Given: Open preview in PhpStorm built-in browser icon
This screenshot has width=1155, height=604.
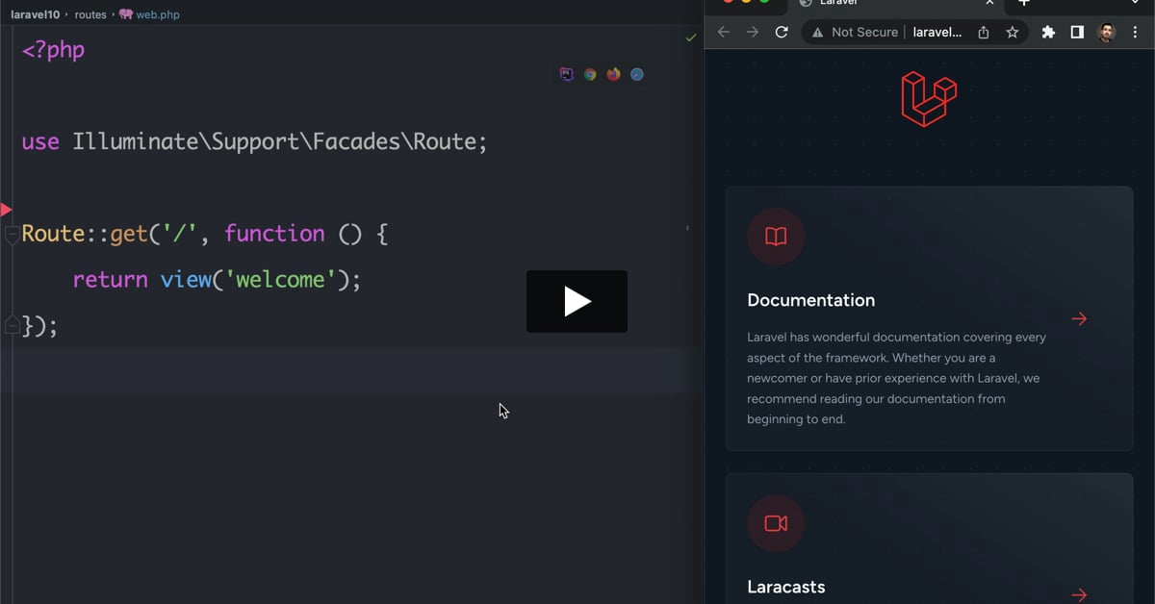Looking at the screenshot, I should tap(566, 74).
